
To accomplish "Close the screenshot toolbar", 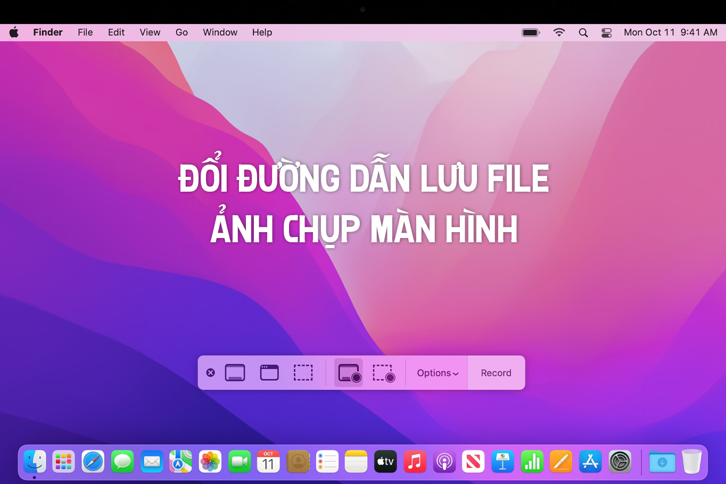I will (x=211, y=373).
